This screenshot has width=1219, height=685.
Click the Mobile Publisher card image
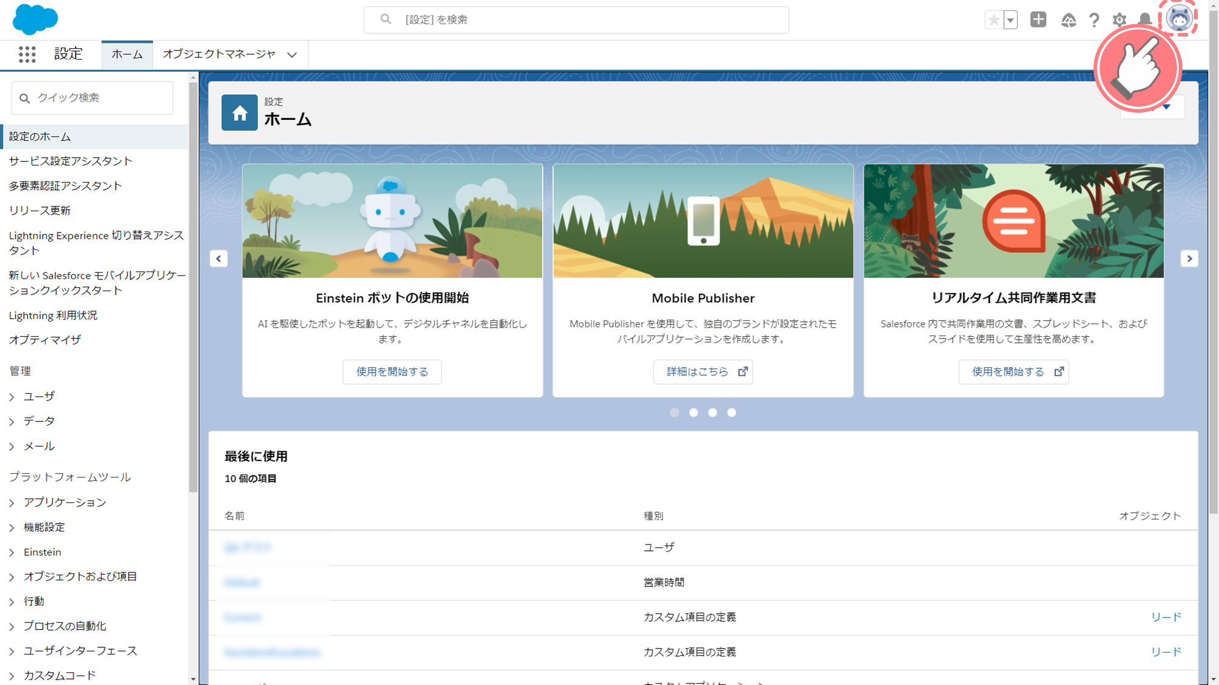[703, 220]
